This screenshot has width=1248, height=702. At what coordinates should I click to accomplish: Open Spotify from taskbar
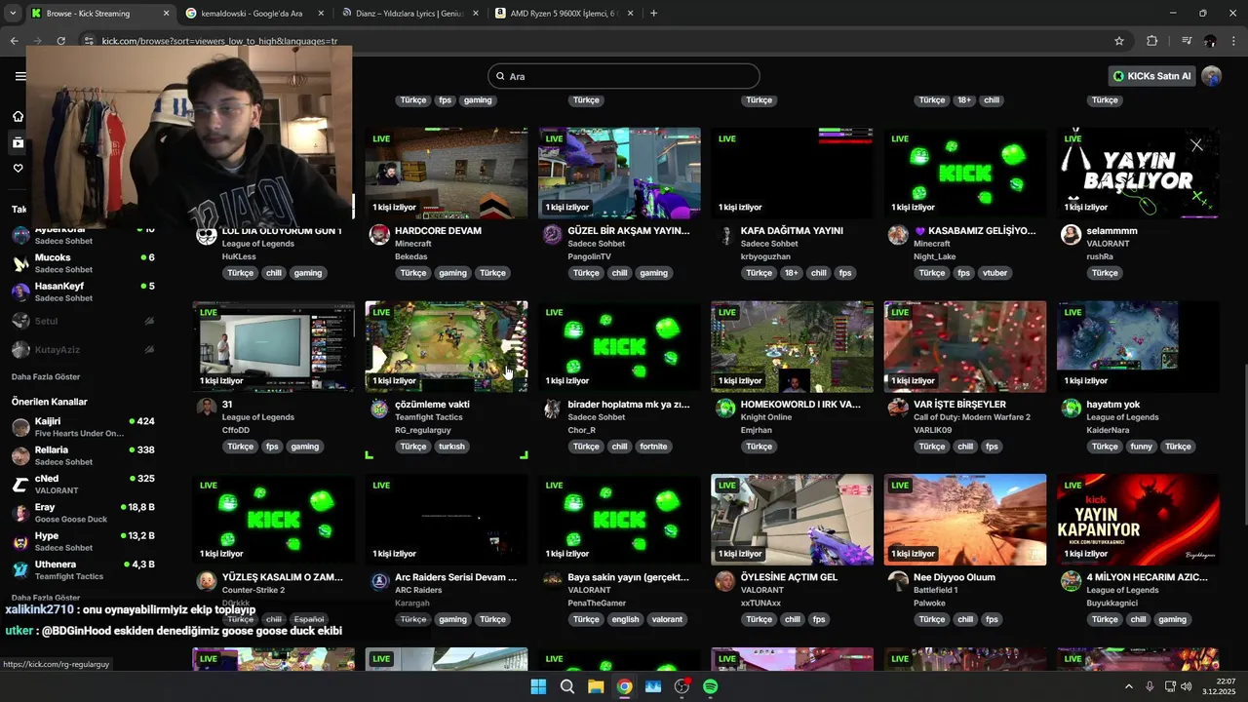click(x=711, y=686)
